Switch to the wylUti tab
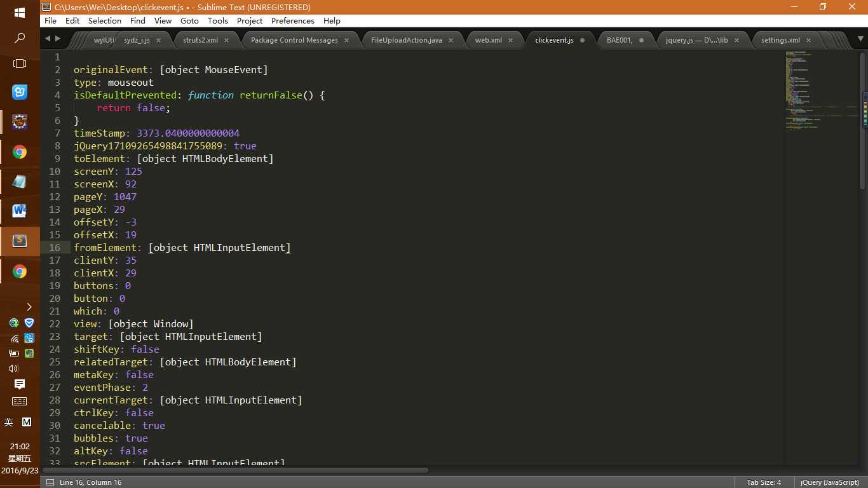 coord(104,40)
